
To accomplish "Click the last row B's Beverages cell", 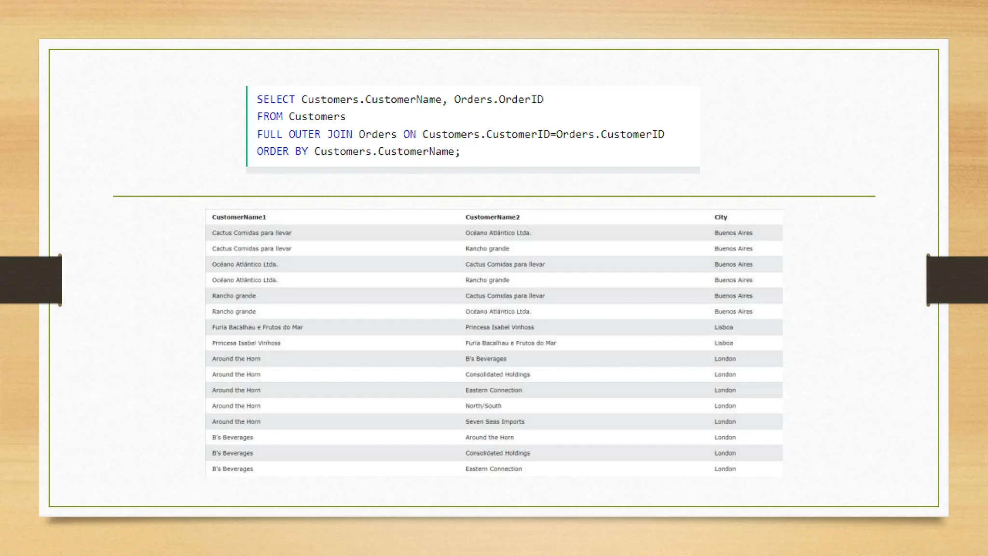I will (233, 469).
